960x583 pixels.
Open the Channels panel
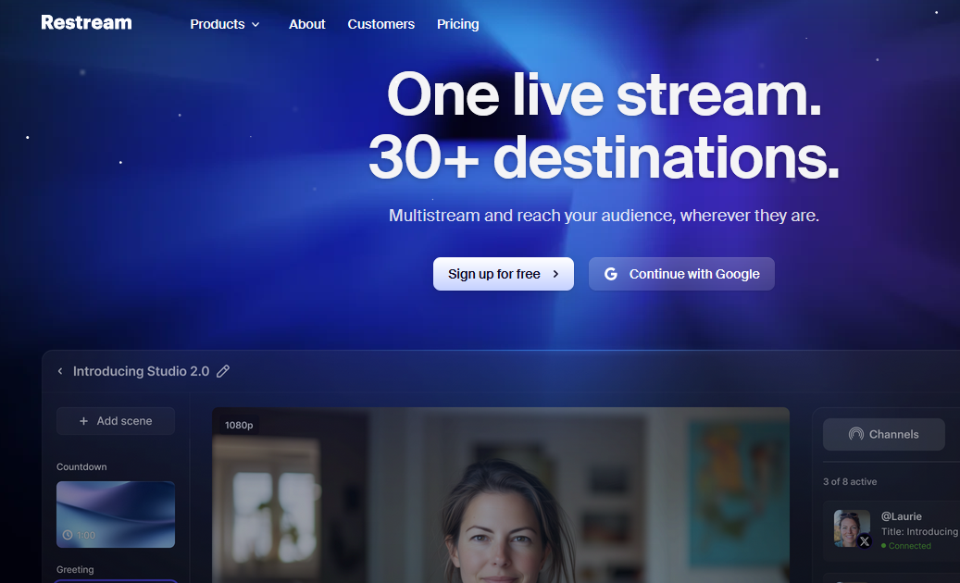click(x=883, y=434)
